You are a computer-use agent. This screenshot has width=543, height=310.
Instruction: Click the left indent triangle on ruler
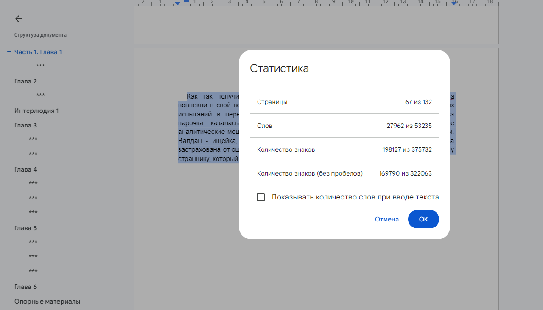pos(178,4)
